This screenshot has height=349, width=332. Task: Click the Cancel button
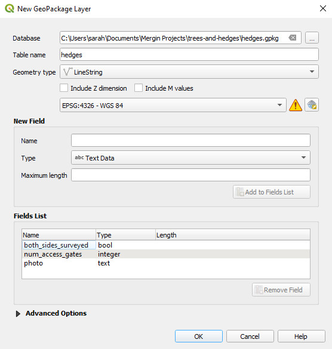[x=250, y=336]
